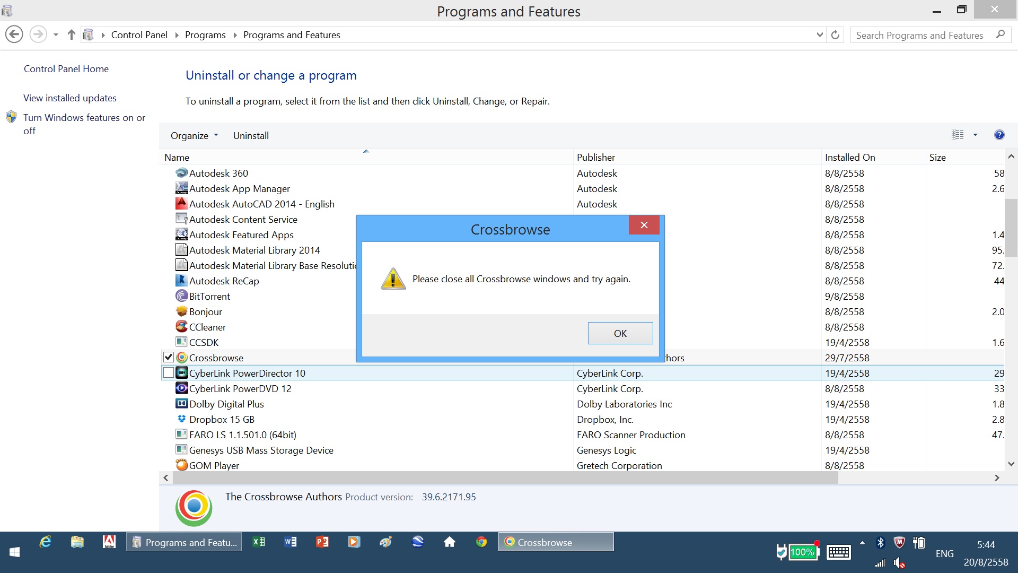1018x573 pixels.
Task: Open View installed updates link
Action: click(70, 98)
